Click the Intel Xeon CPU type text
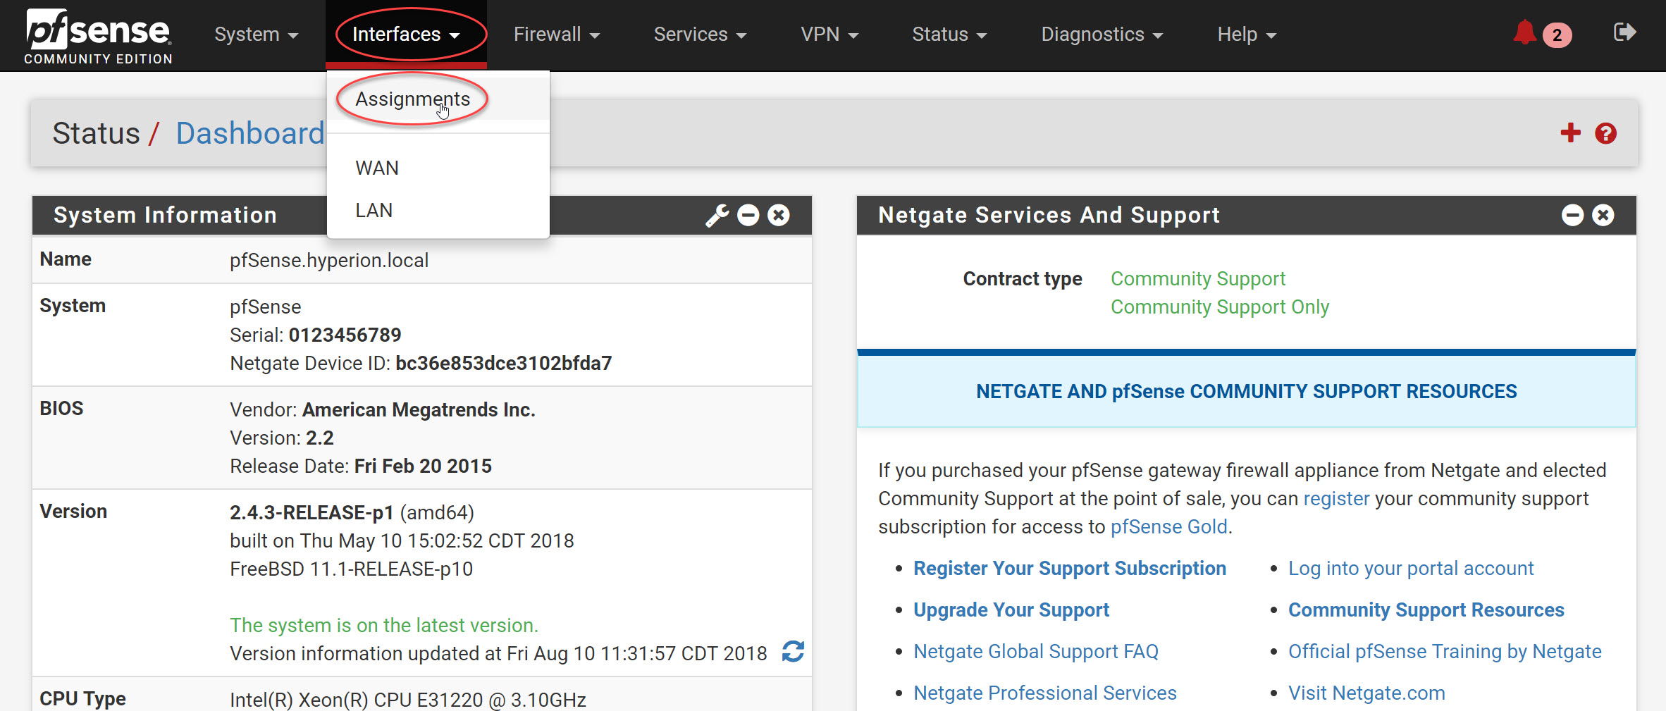 (408, 700)
